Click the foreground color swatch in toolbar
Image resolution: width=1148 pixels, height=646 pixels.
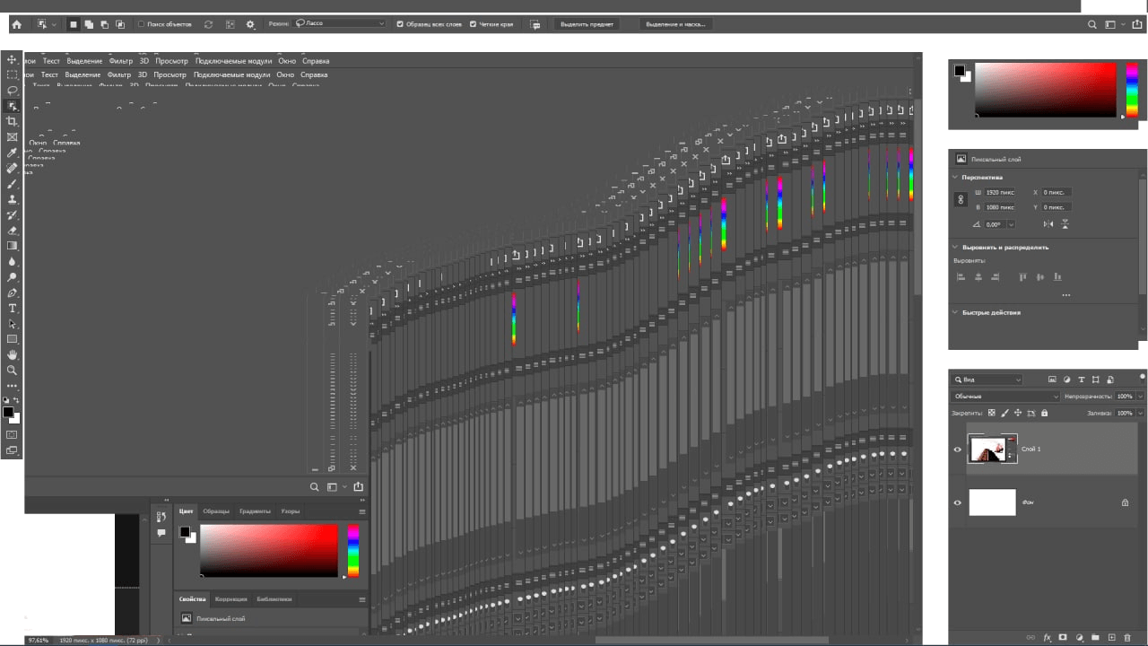7,413
